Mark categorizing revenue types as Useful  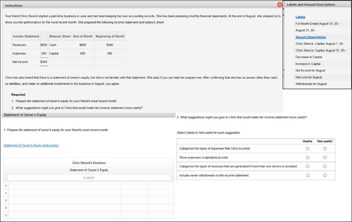coord(307,166)
